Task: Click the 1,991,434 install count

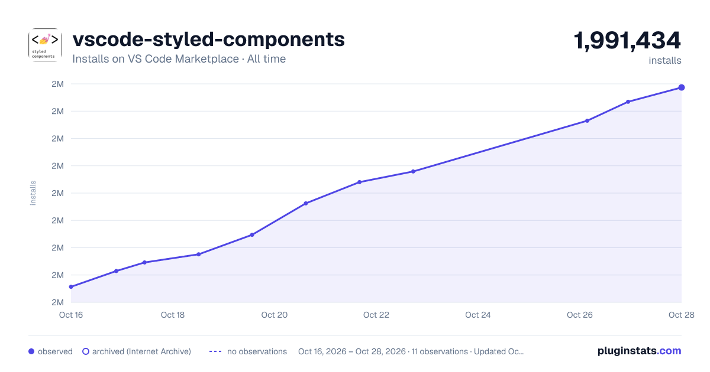Action: 627,41
